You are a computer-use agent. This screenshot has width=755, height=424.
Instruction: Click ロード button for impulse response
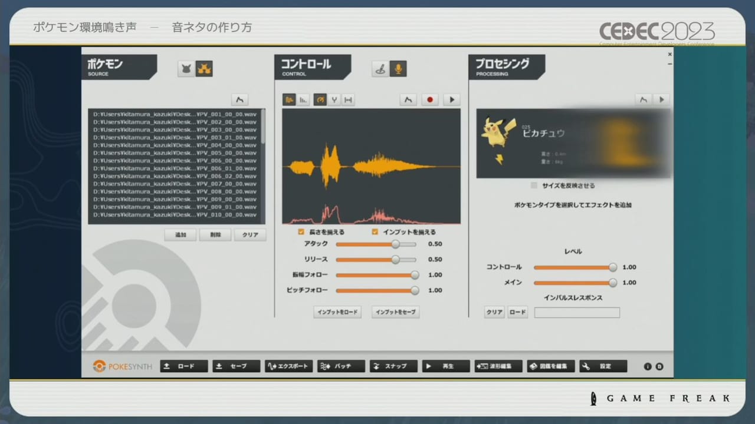[x=517, y=313]
